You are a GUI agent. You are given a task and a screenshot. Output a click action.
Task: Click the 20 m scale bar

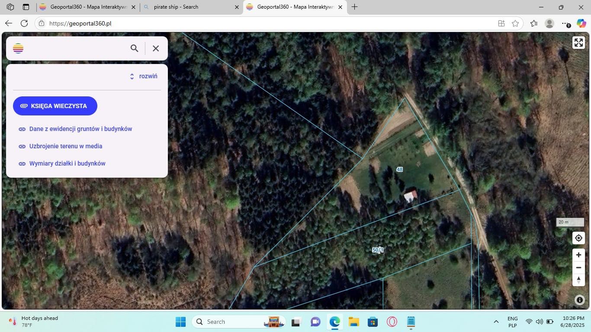(570, 222)
